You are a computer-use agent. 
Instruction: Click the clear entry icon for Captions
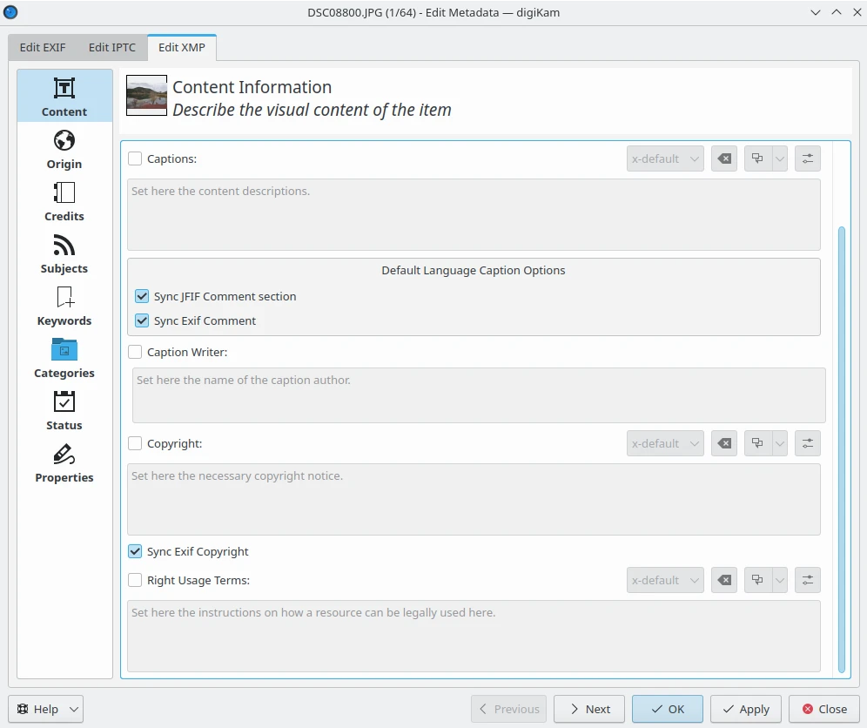coord(724,158)
